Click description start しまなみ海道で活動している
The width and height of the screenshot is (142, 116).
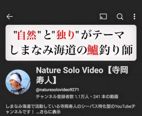point(30,106)
